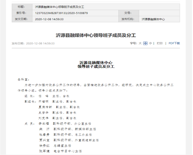Image resolution: width=193 pixels, height=155 pixels.
Task: Click the bold two-line document title in the body
Action: 96,65
